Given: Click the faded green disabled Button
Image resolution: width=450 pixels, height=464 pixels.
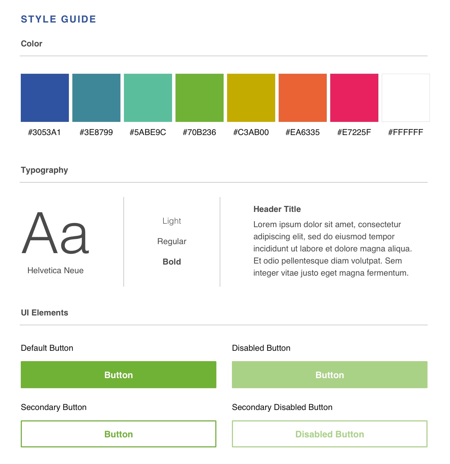Looking at the screenshot, I should pyautogui.click(x=330, y=375).
